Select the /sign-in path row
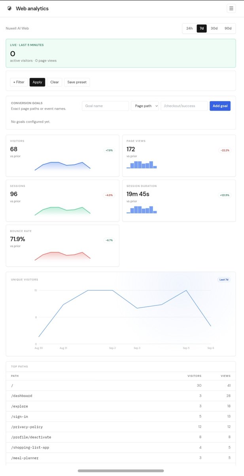Image resolution: width=244 pixels, height=476 pixels. [x=121, y=416]
